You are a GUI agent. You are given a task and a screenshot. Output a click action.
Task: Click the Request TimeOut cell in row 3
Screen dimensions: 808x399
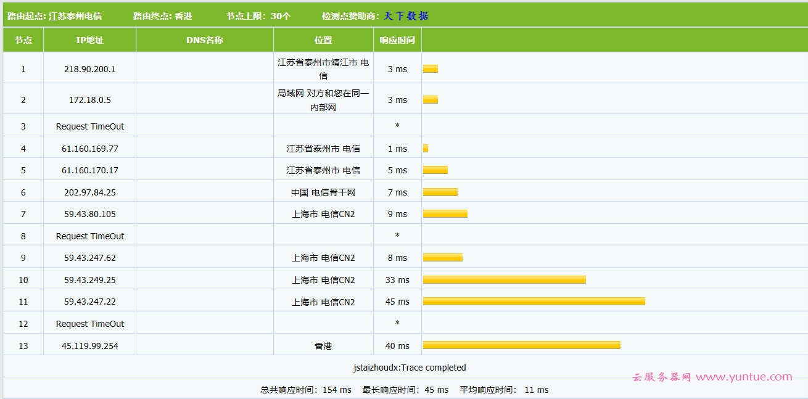tap(89, 125)
